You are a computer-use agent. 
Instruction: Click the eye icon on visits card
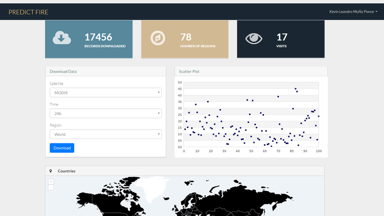pyautogui.click(x=254, y=38)
